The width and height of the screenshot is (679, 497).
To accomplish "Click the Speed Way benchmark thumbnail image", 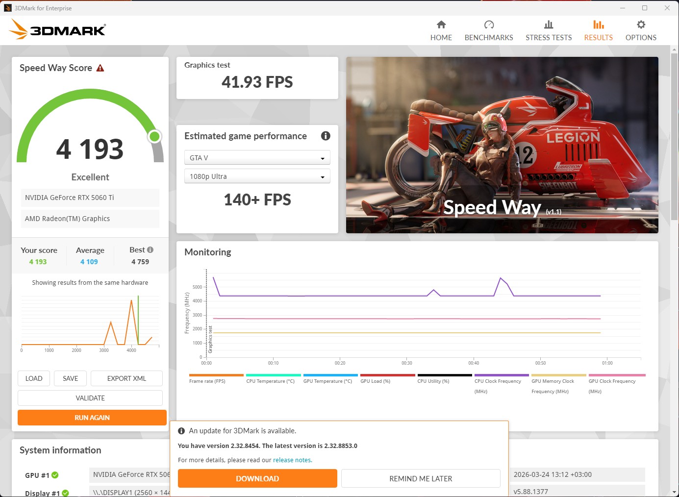I will [x=502, y=145].
